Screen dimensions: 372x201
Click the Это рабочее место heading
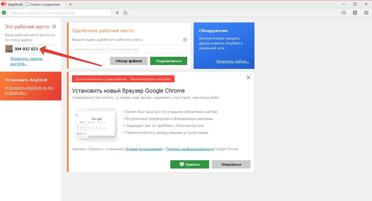coord(27,27)
